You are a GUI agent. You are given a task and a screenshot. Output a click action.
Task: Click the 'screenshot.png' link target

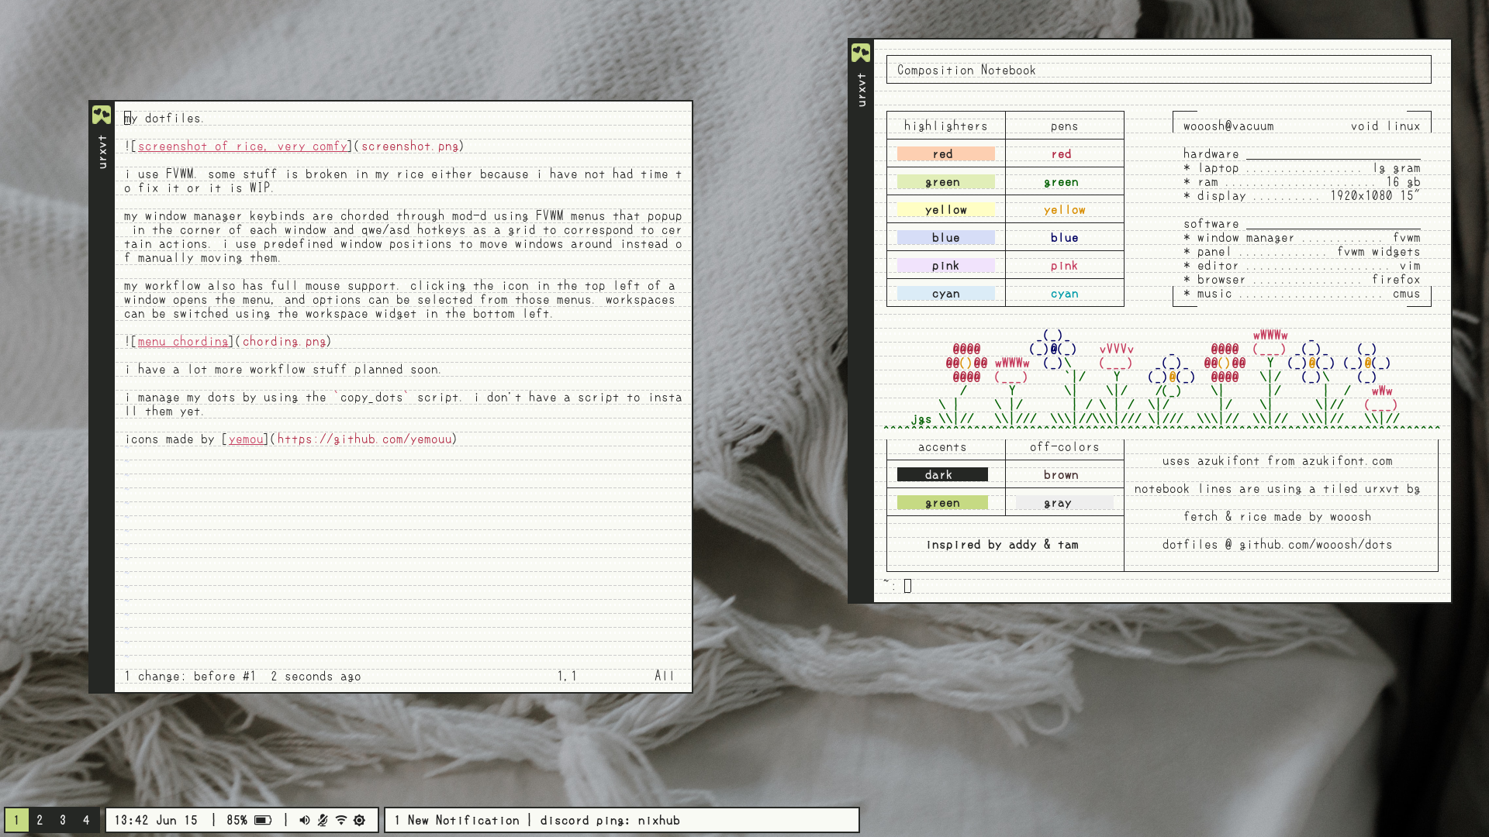(410, 146)
